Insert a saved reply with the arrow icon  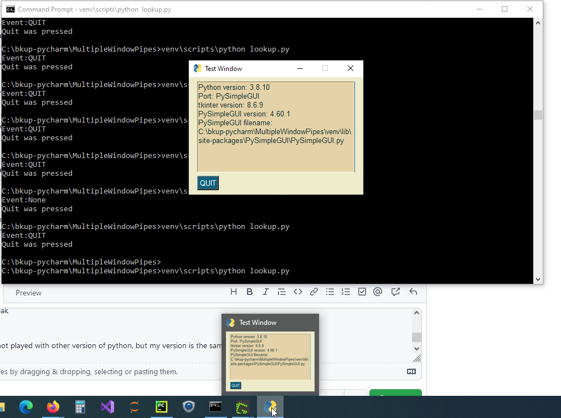click(x=413, y=292)
